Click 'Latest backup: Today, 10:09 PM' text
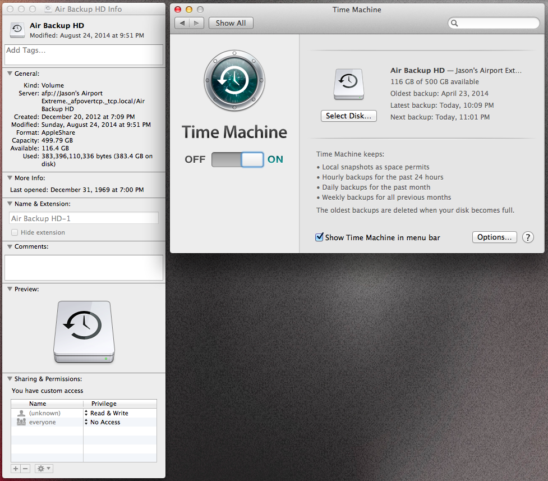 pyautogui.click(x=442, y=106)
